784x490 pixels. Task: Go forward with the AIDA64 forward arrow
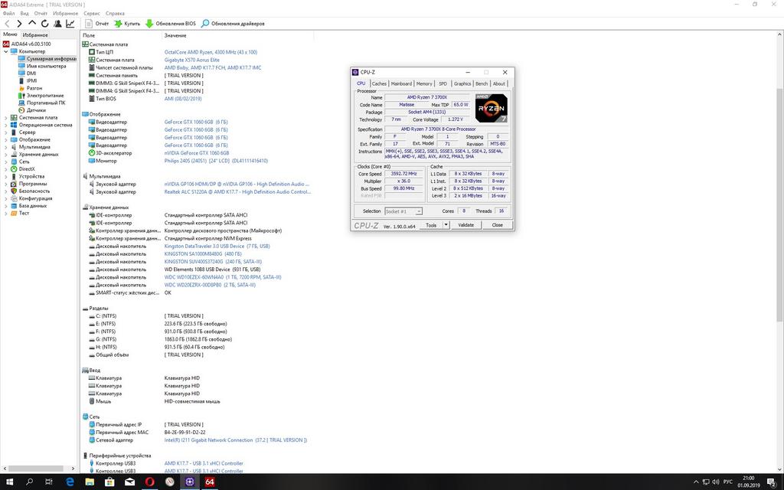coord(19,24)
